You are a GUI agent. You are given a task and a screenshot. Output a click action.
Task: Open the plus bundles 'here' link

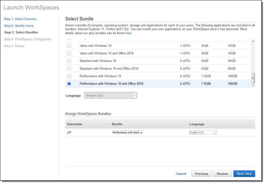[129, 33]
